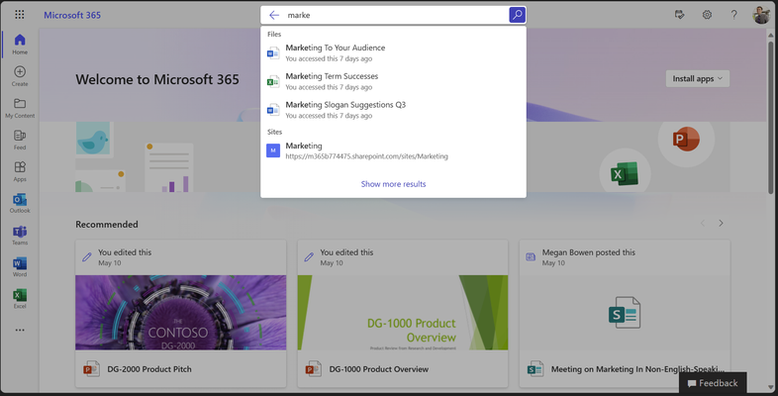Go to Home in the sidebar
This screenshot has width=778, height=396.
(x=20, y=45)
